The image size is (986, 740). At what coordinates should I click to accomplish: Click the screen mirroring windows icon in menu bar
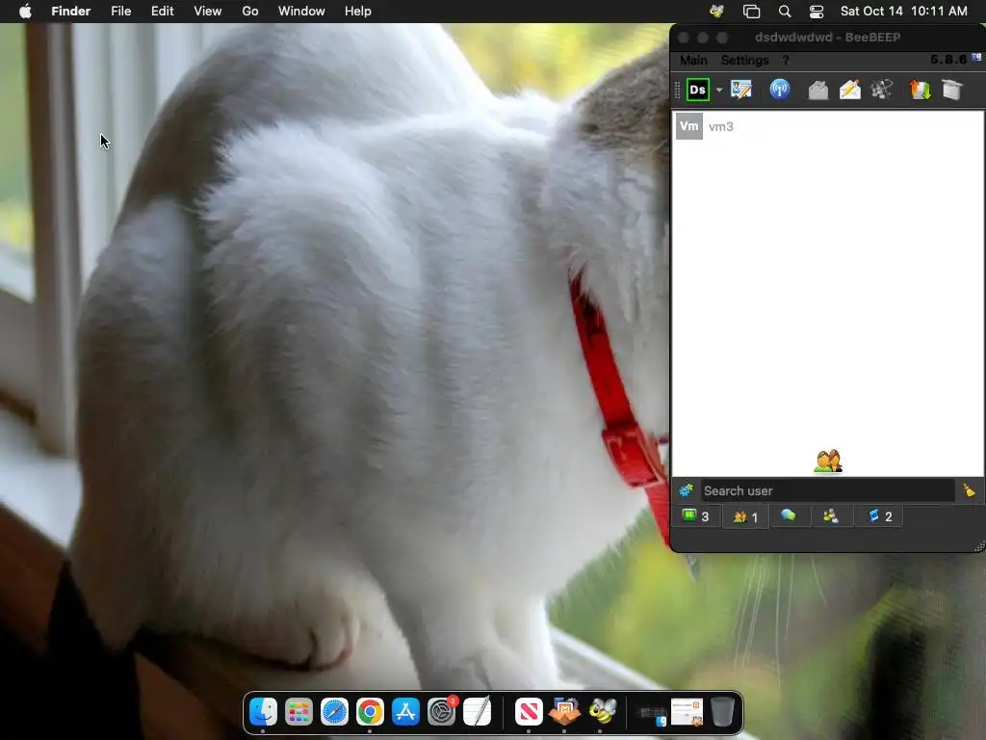[x=751, y=12]
